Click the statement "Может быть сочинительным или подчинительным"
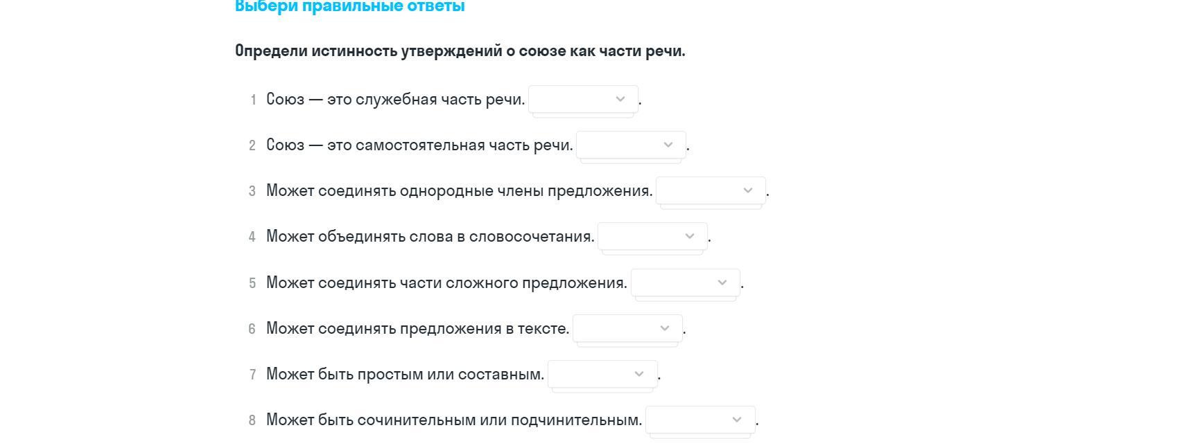Image resolution: width=1191 pixels, height=448 pixels. [x=454, y=420]
